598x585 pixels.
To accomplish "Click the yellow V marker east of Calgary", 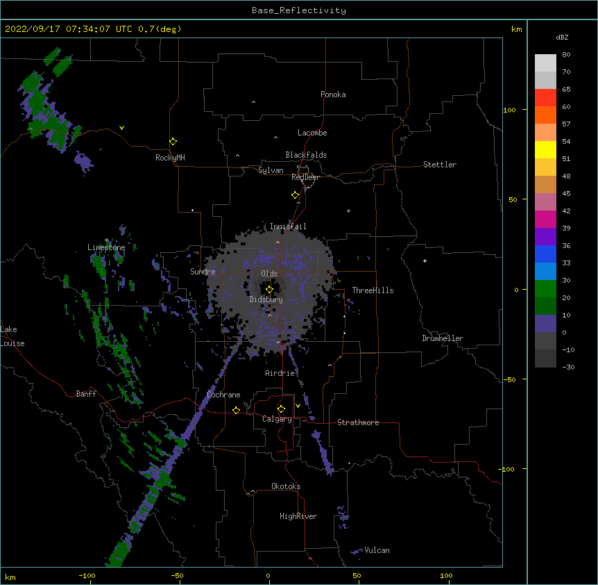I will click(x=298, y=406).
